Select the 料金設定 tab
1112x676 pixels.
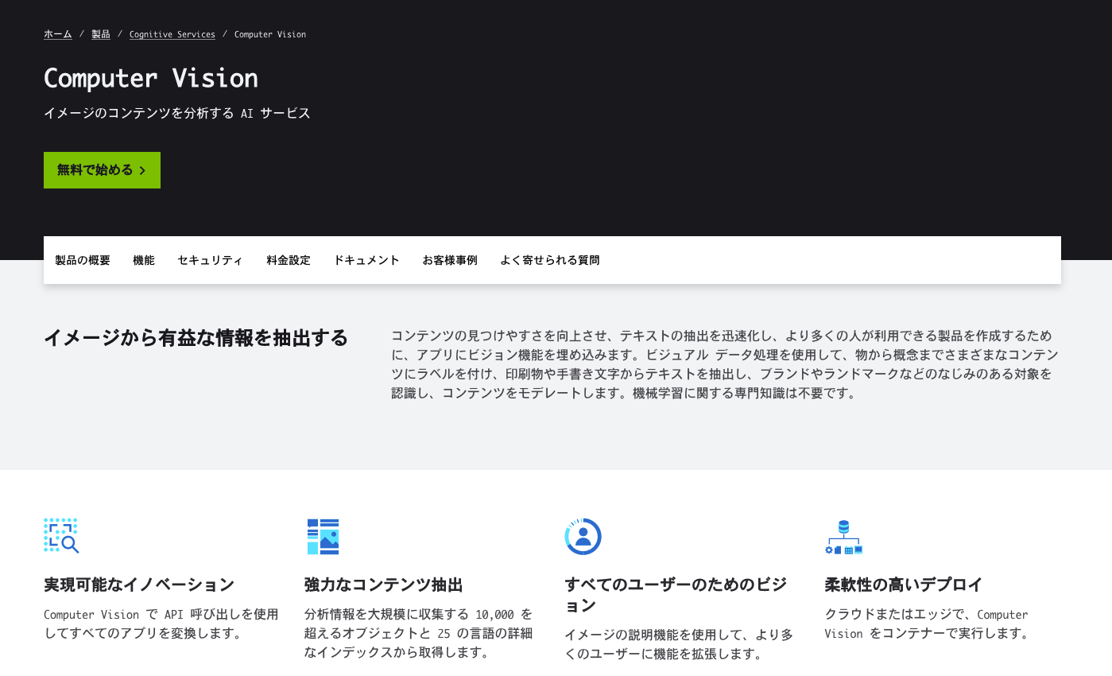click(x=289, y=260)
